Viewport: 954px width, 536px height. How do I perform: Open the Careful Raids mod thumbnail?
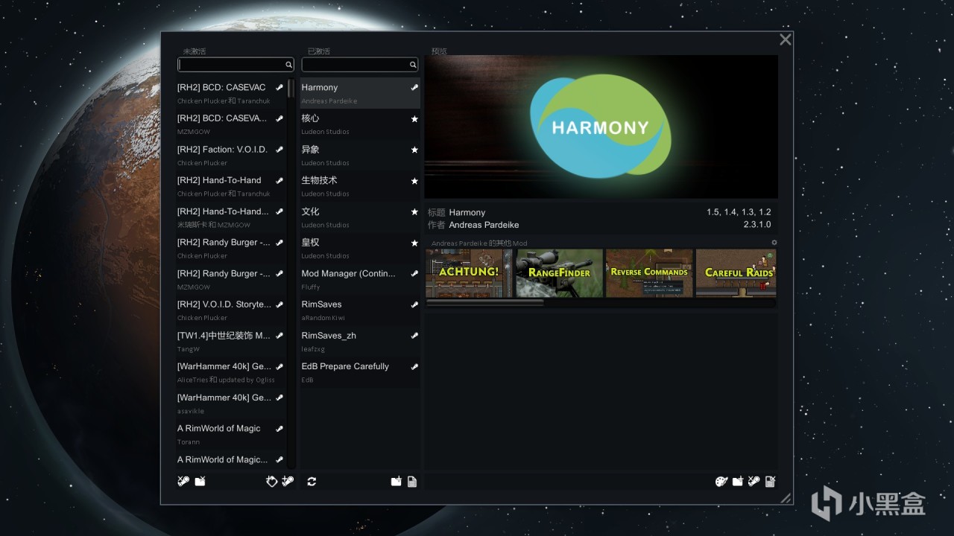click(x=736, y=273)
